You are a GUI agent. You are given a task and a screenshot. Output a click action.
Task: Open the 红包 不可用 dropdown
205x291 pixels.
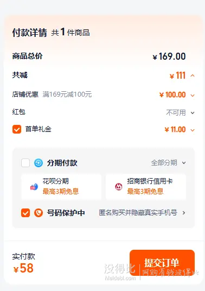[x=193, y=112]
